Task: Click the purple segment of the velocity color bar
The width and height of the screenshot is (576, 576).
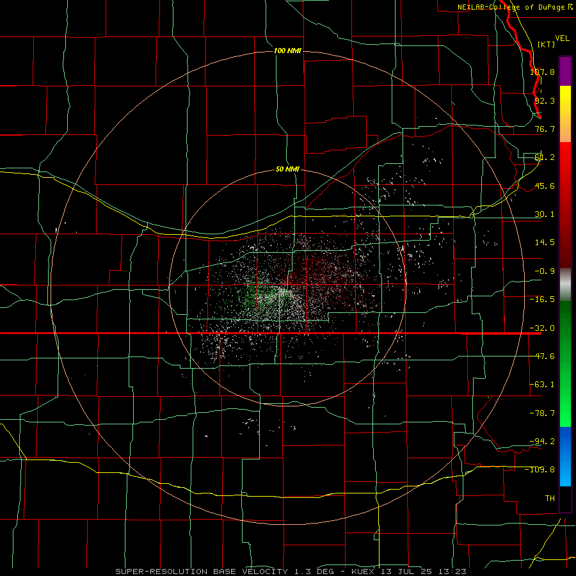Action: point(565,71)
